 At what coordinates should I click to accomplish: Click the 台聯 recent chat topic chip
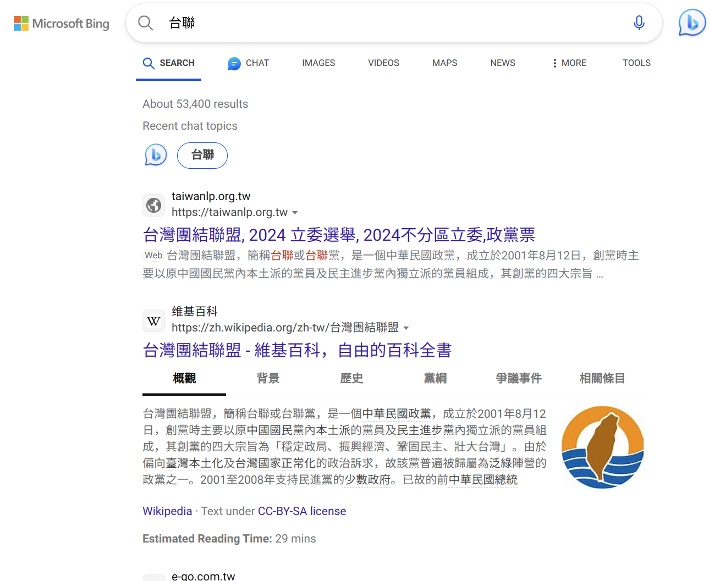202,155
